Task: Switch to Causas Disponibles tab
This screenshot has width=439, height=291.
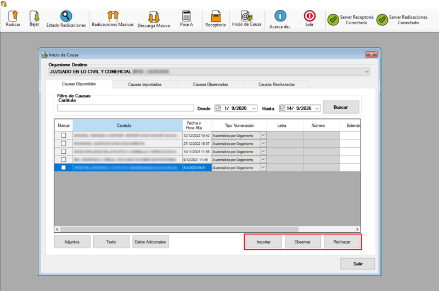Action: click(x=79, y=84)
